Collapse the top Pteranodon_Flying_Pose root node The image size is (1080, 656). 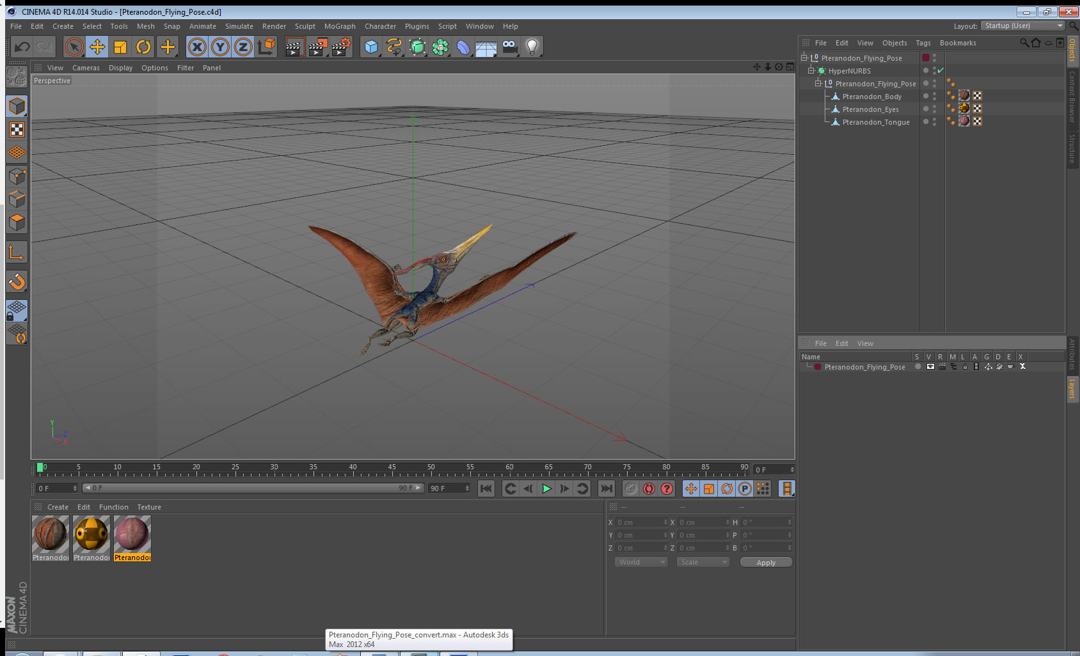tap(804, 58)
